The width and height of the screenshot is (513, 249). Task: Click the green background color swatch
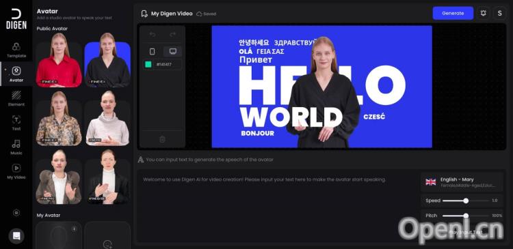click(x=148, y=64)
